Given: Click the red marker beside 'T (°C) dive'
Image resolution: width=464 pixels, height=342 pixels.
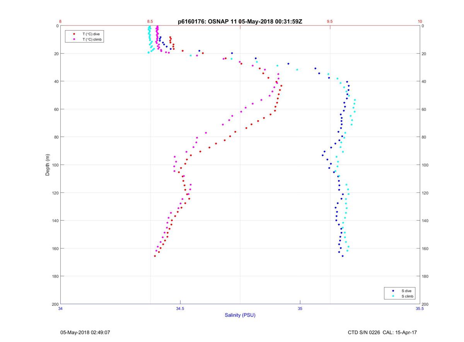Looking at the screenshot, I should (74, 34).
